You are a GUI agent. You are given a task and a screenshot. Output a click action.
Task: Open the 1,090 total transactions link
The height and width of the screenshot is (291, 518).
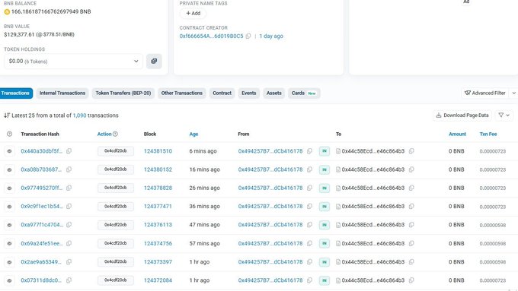click(80, 115)
